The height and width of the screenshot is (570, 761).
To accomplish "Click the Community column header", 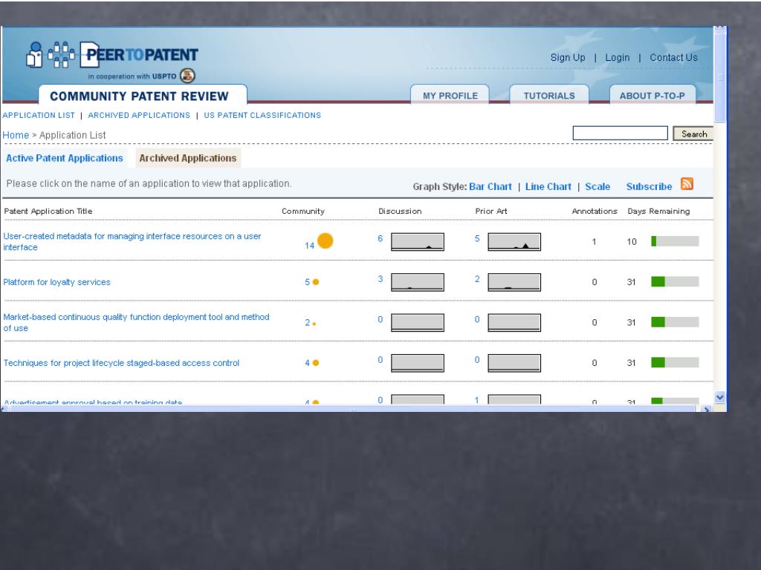I will 303,212.
